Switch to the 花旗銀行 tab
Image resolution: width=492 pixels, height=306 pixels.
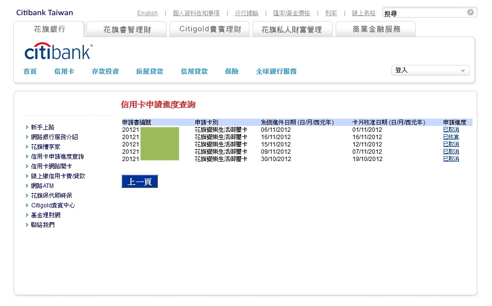click(x=49, y=29)
